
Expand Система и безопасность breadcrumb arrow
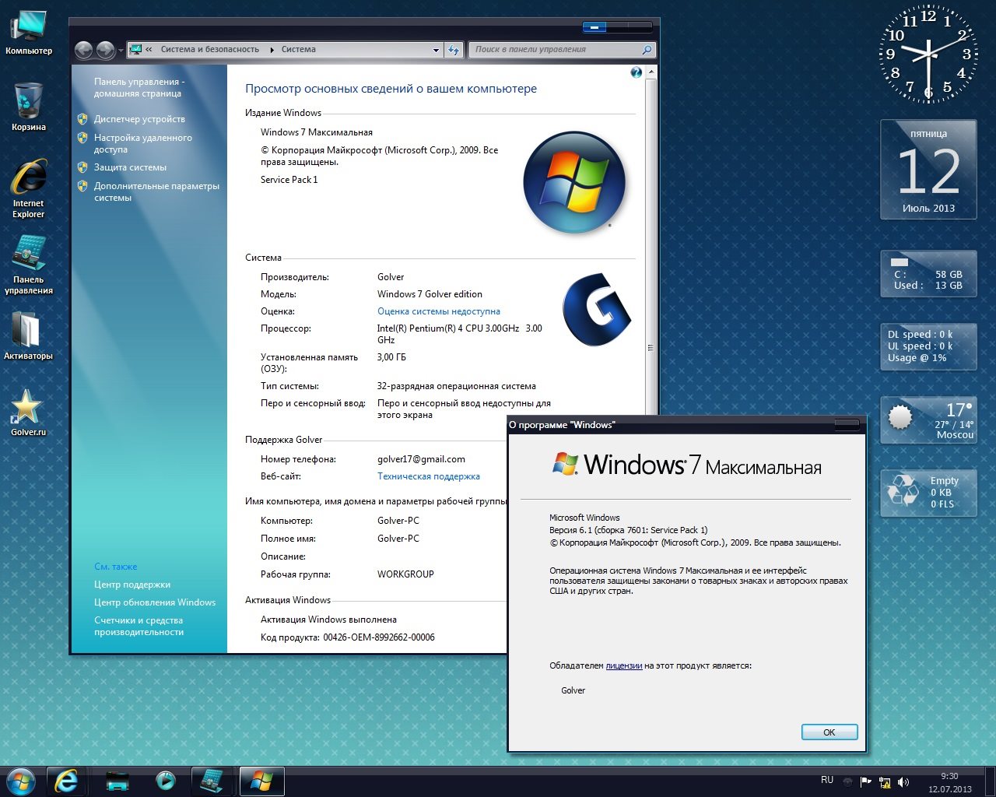pos(272,50)
